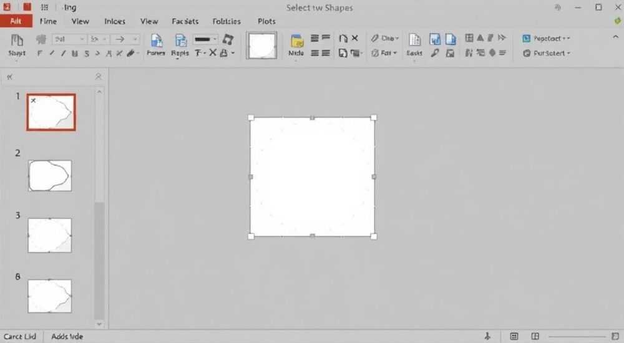Image resolution: width=624 pixels, height=343 pixels.
Task: Open the Fat dropdown
Action: 384,53
